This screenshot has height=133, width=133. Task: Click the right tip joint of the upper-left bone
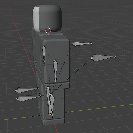pyautogui.click(x=38, y=88)
